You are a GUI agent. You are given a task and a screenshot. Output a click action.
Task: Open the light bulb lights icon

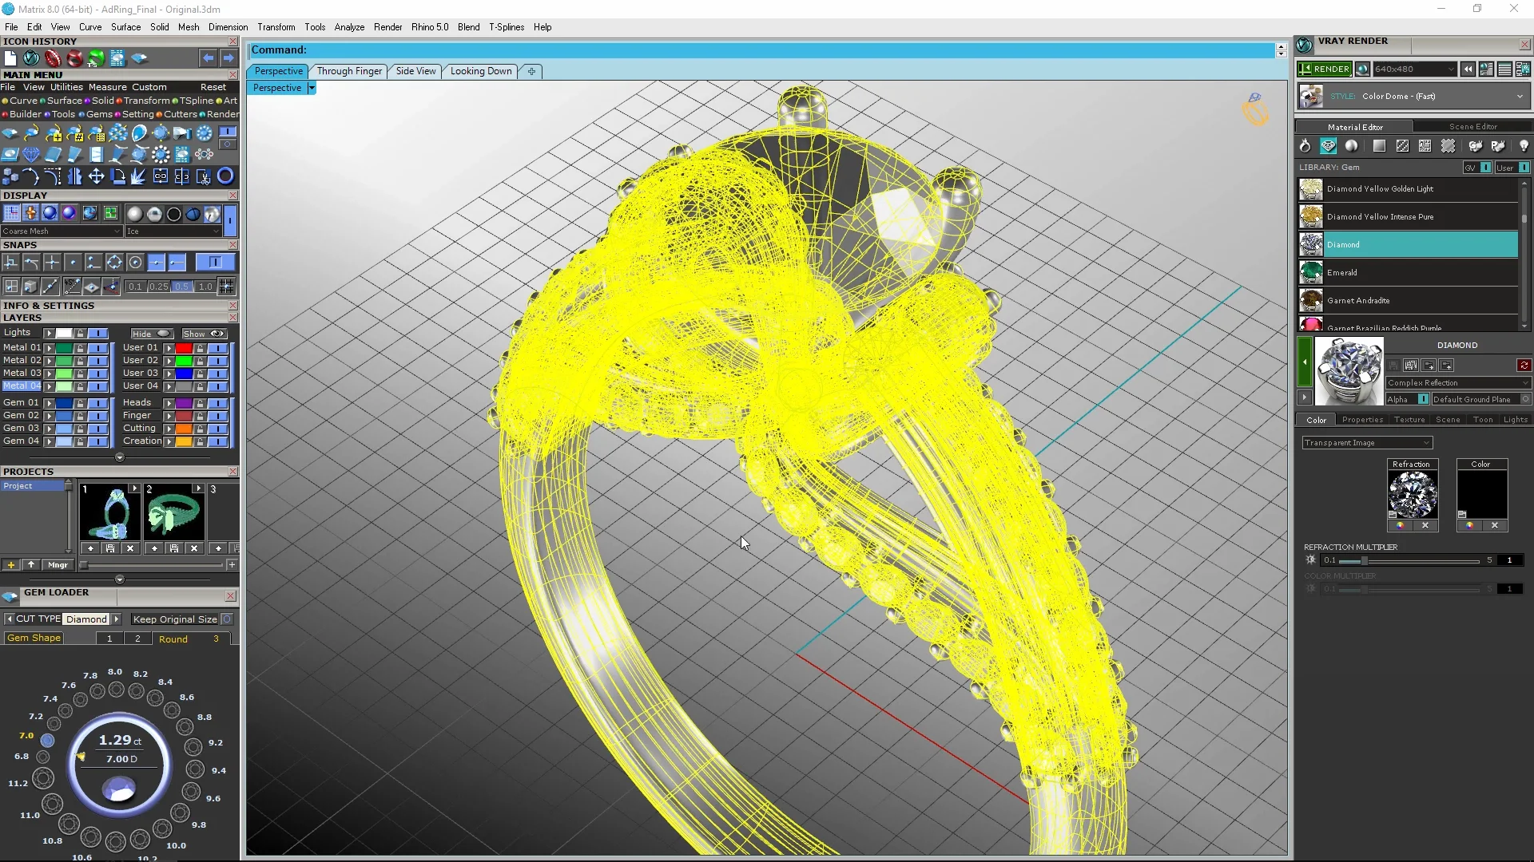[1524, 146]
